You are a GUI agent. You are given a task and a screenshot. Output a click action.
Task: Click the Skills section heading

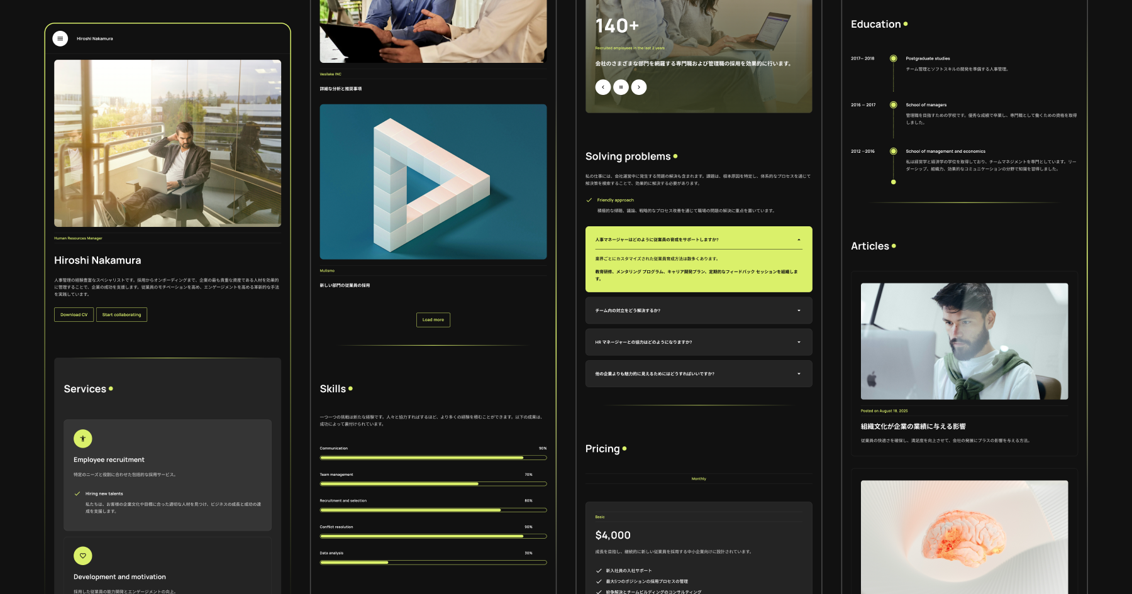(333, 389)
